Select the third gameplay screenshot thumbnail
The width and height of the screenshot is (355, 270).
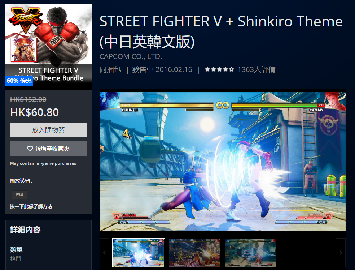coord(250,253)
